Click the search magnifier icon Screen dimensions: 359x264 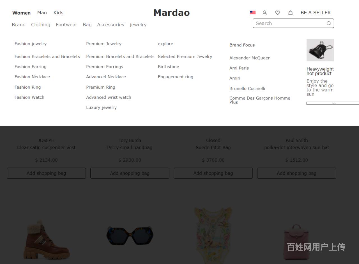(x=329, y=23)
